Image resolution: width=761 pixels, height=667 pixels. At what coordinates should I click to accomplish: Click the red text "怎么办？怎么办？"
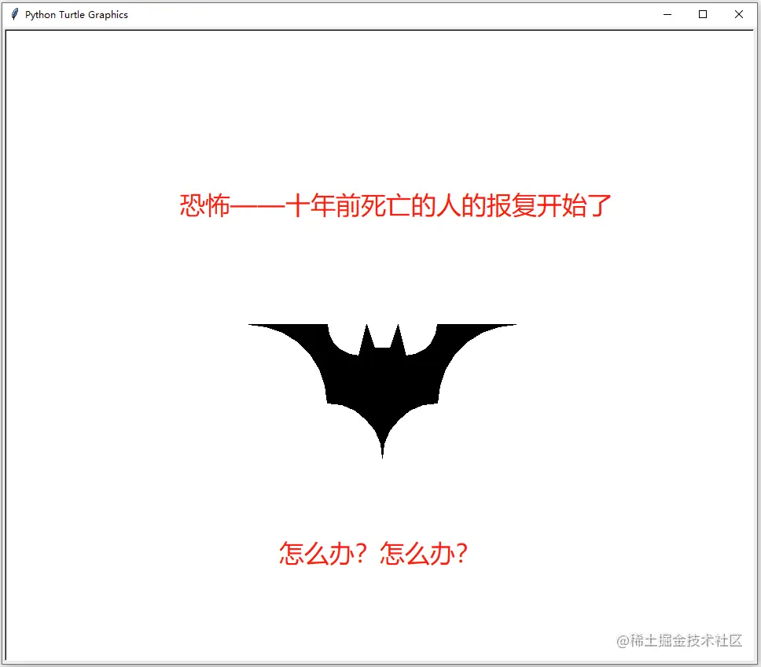click(373, 554)
